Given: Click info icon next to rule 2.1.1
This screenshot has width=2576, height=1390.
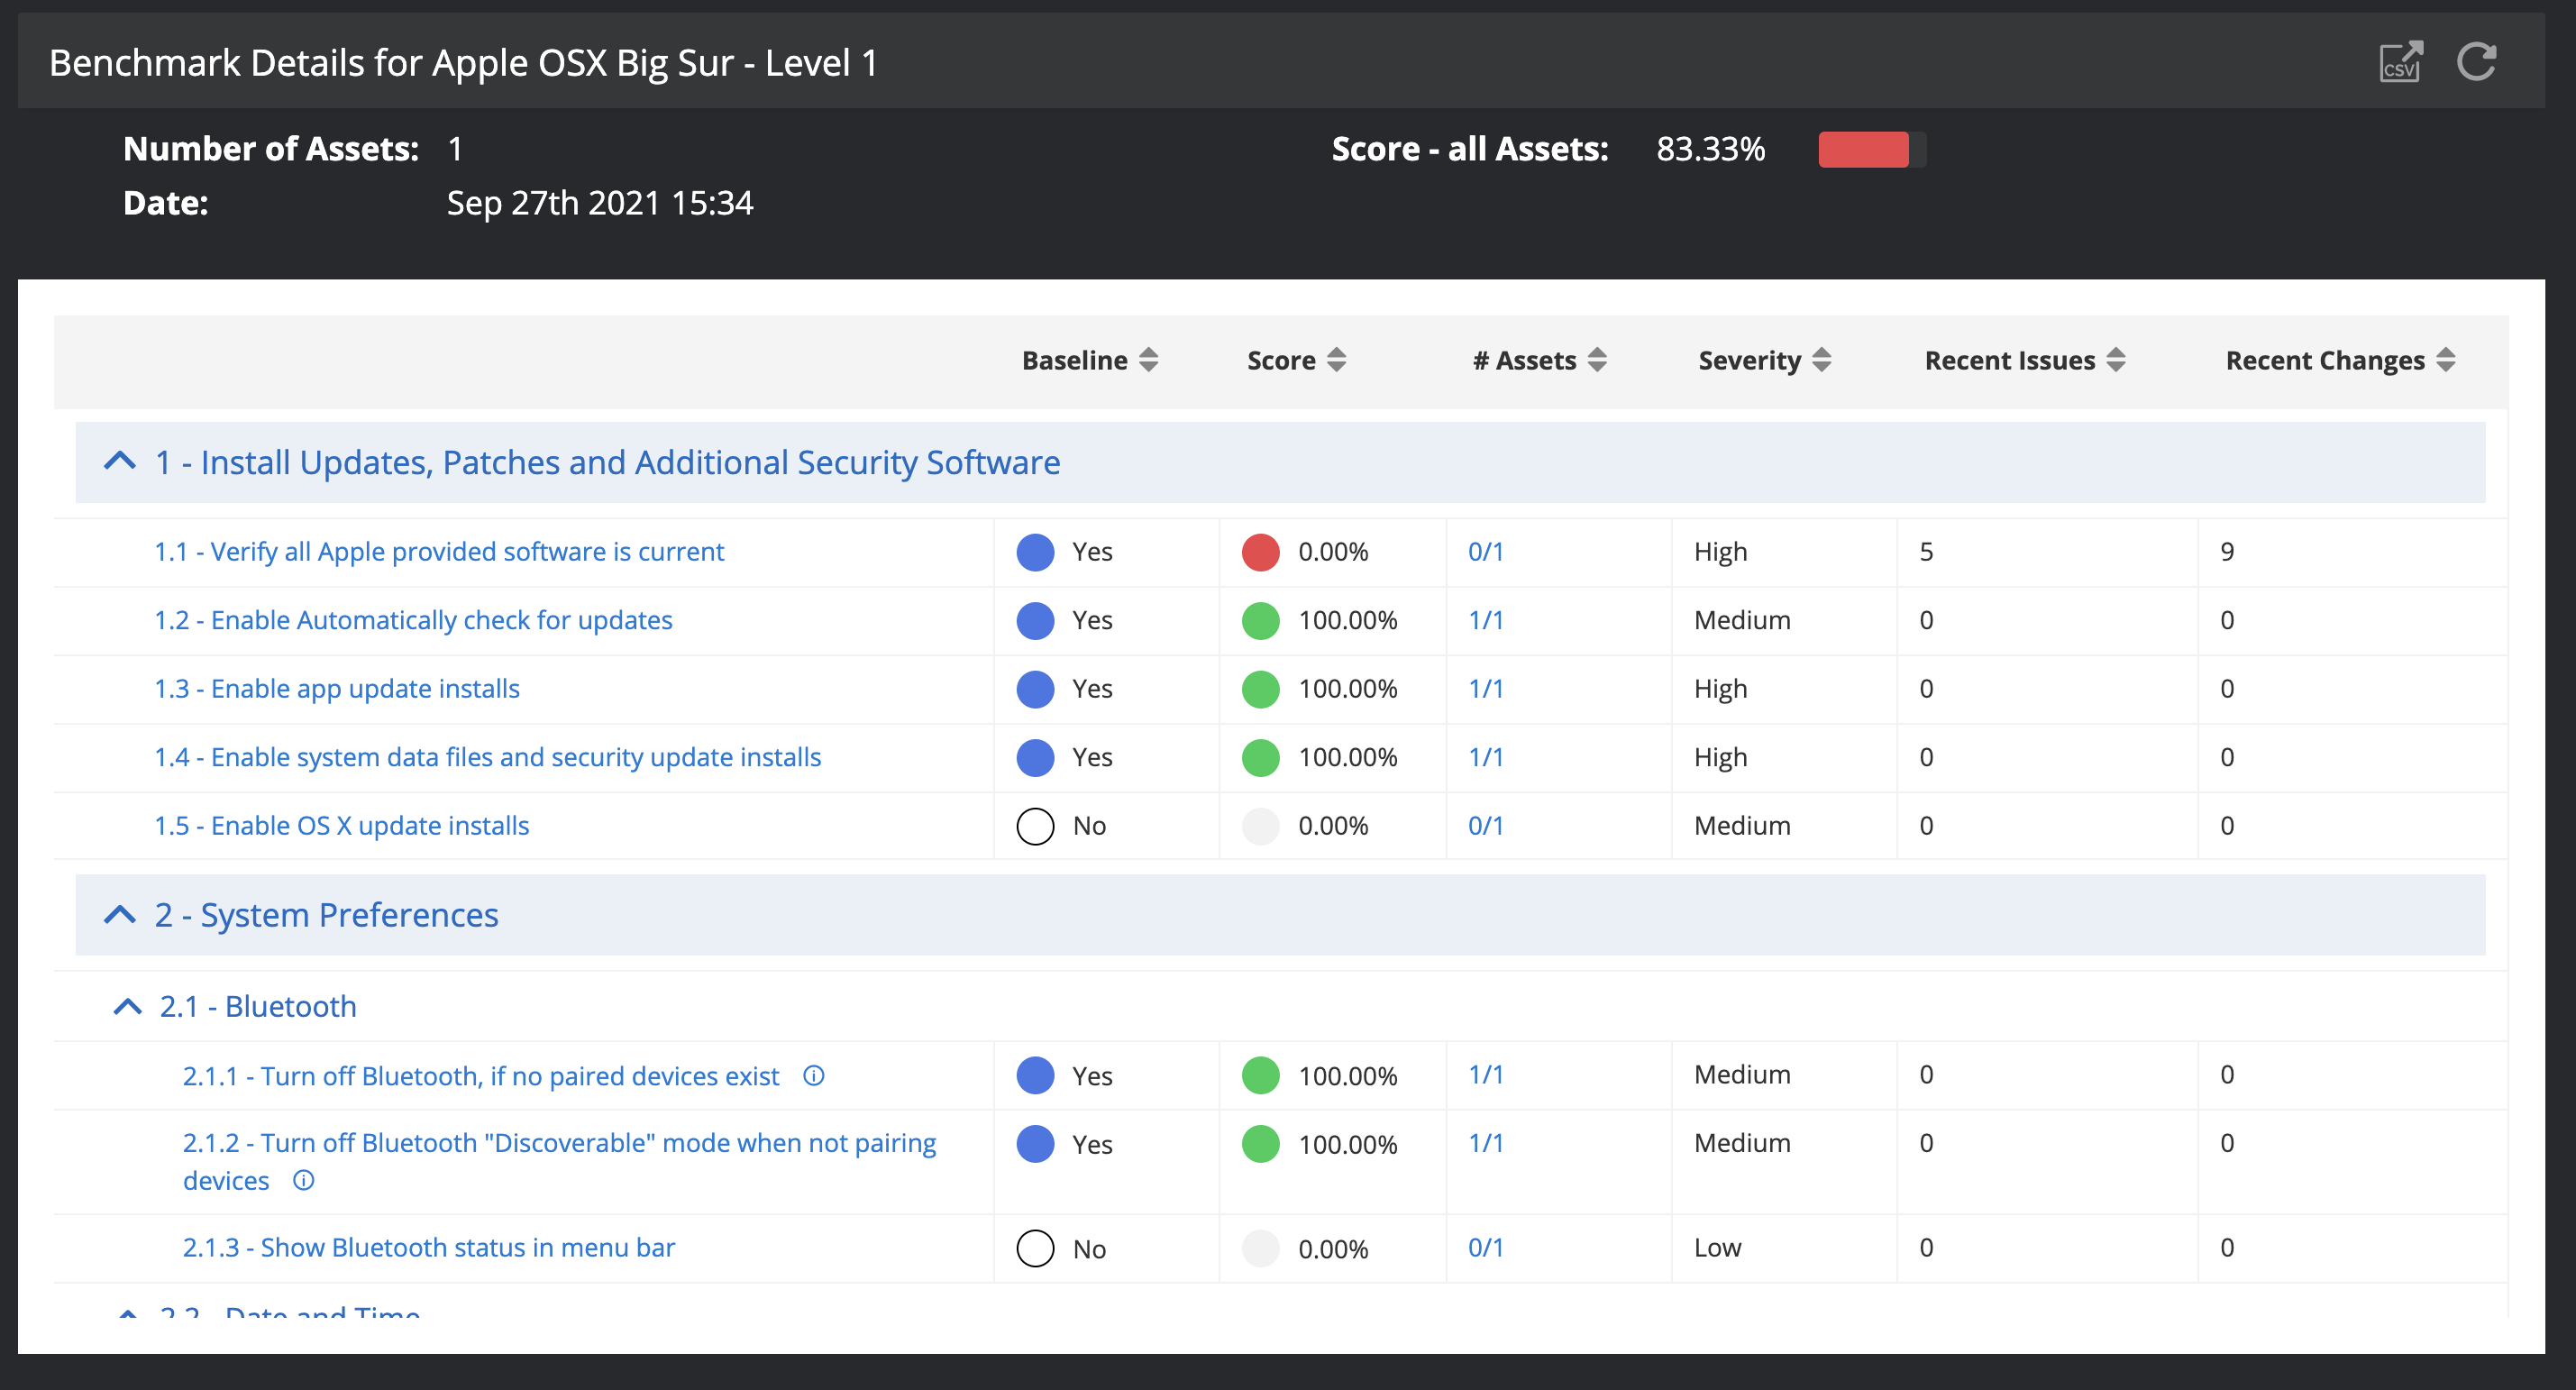Looking at the screenshot, I should click(814, 1076).
